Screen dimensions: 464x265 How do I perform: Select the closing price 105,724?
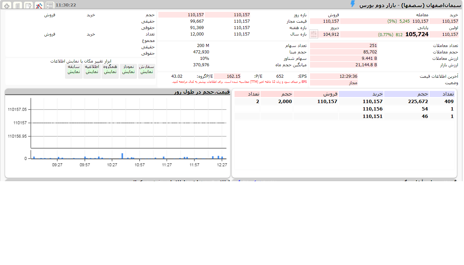(x=417, y=34)
